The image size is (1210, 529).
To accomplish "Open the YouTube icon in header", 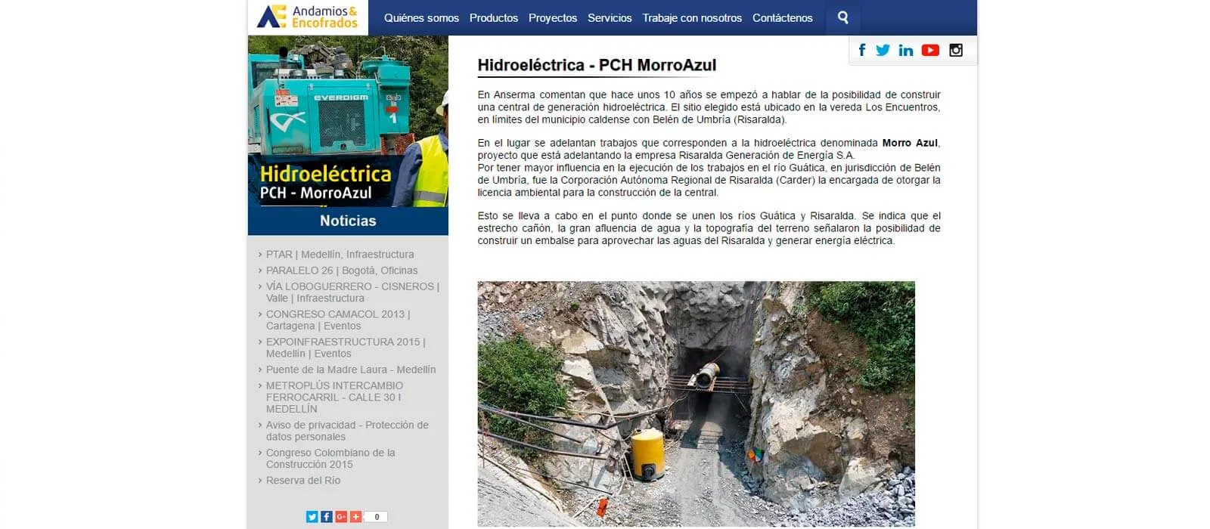I will [930, 50].
